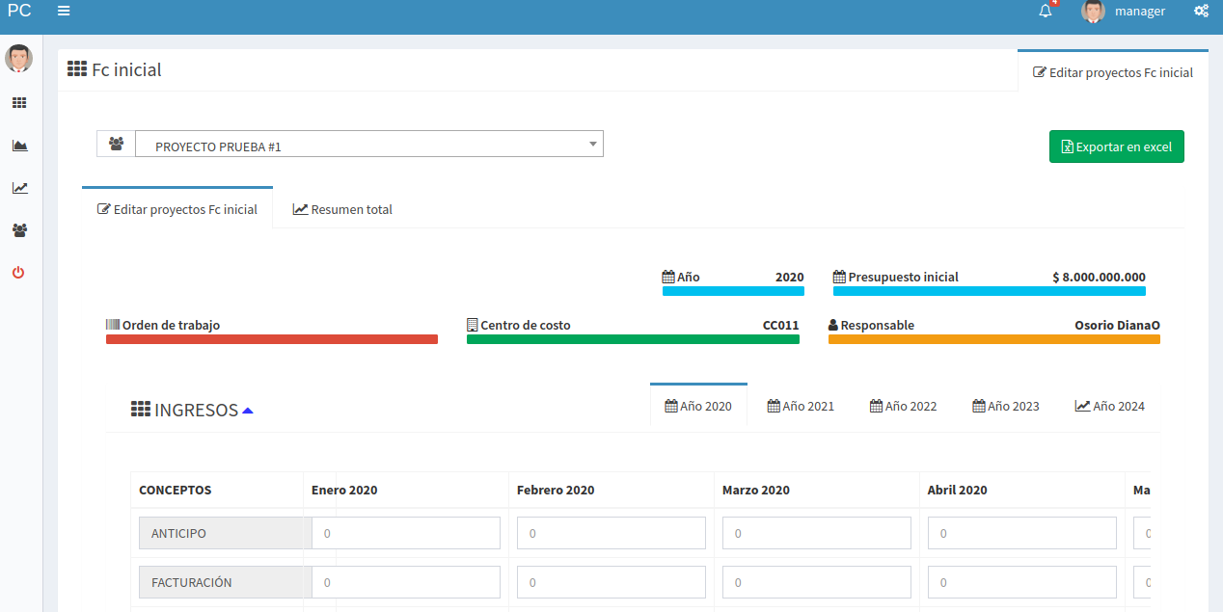This screenshot has height=612, width=1223.
Task: Open the notifications bell icon
Action: [x=1046, y=12]
